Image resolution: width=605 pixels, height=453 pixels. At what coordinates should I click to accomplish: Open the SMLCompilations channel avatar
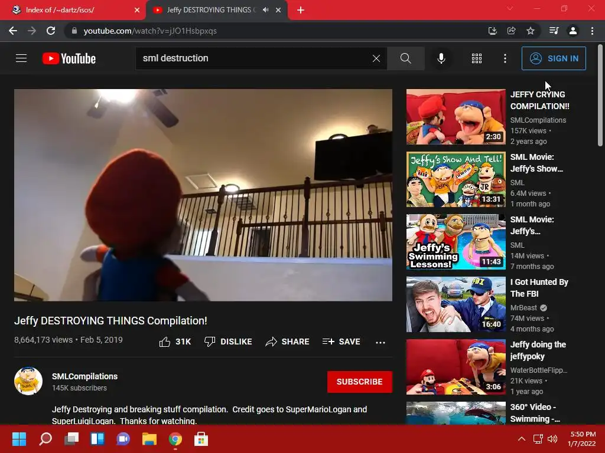click(x=28, y=381)
